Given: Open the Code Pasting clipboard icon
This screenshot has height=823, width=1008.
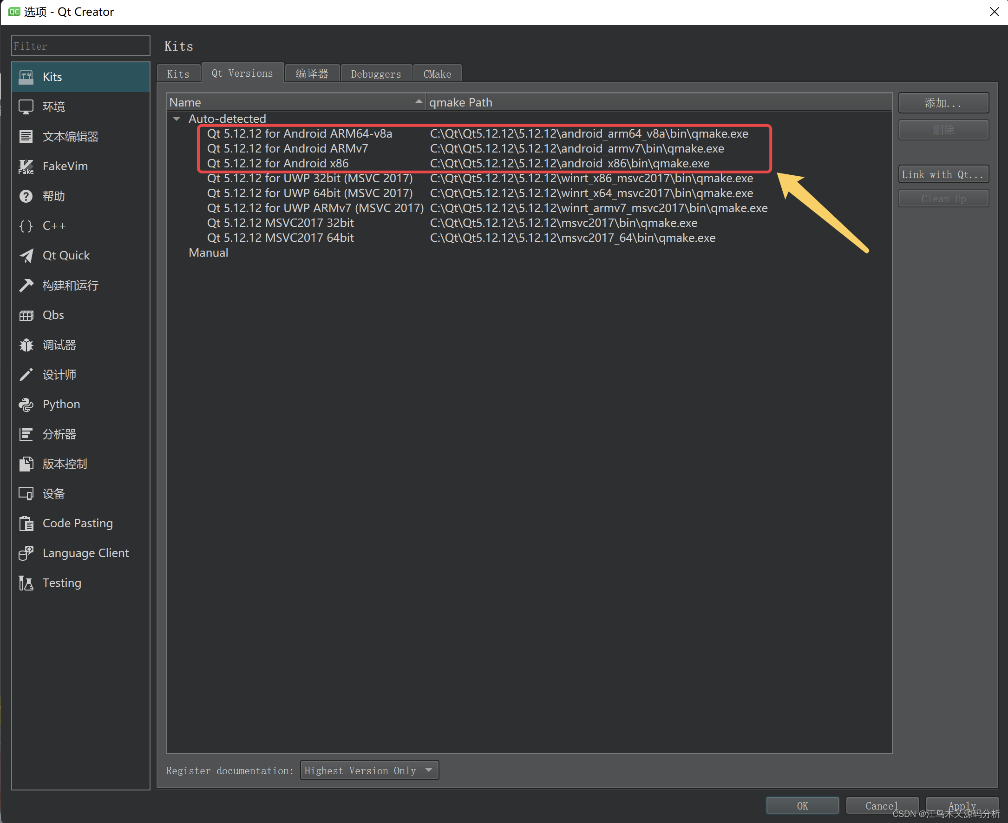Looking at the screenshot, I should 26,524.
